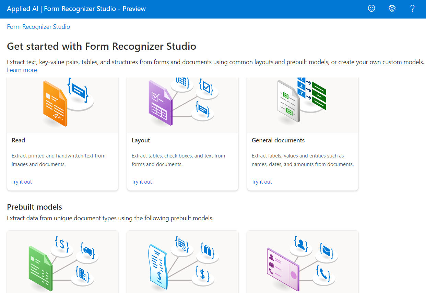The height and width of the screenshot is (293, 426).
Task: Click the Layout card description text
Action: [178, 160]
